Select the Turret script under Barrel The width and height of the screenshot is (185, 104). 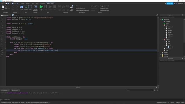coord(171,47)
